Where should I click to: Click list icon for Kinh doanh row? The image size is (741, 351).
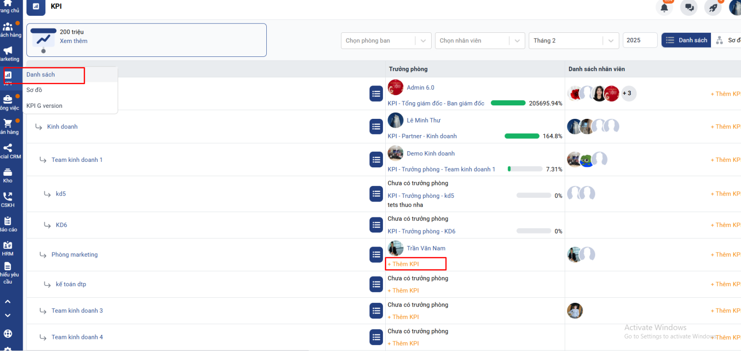point(376,127)
